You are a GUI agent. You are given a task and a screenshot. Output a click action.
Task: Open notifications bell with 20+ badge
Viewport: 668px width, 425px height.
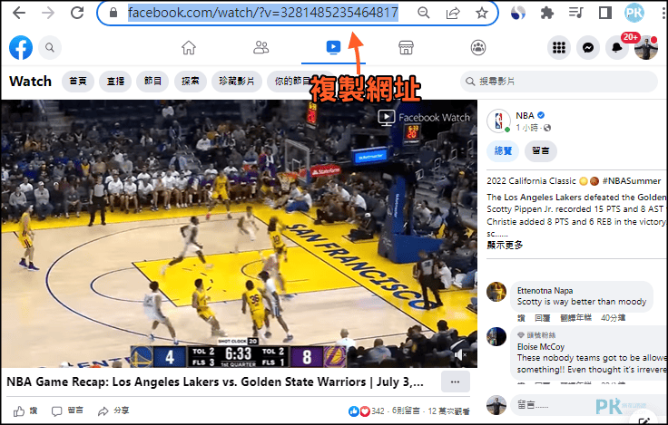[x=617, y=47]
